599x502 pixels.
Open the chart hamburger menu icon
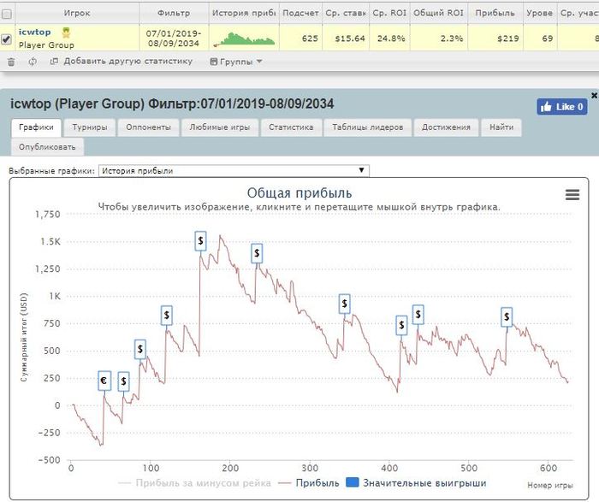coord(572,195)
